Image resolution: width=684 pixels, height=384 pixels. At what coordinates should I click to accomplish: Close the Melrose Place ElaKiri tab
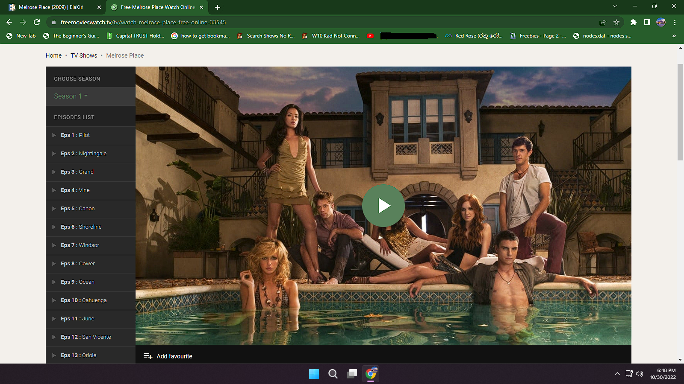click(99, 7)
